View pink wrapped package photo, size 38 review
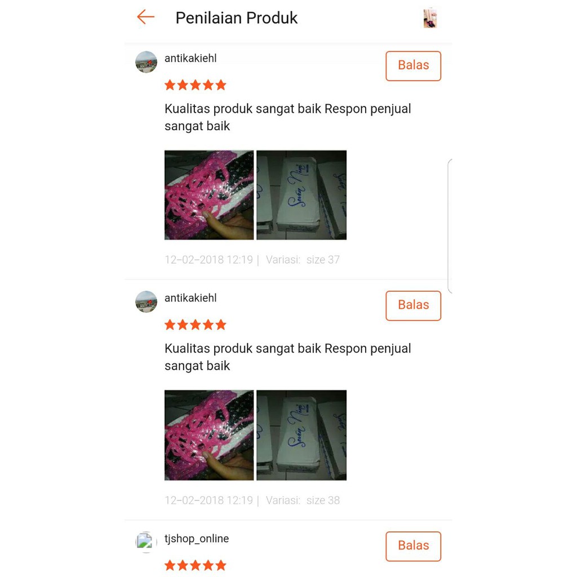The image size is (577, 577). (209, 435)
